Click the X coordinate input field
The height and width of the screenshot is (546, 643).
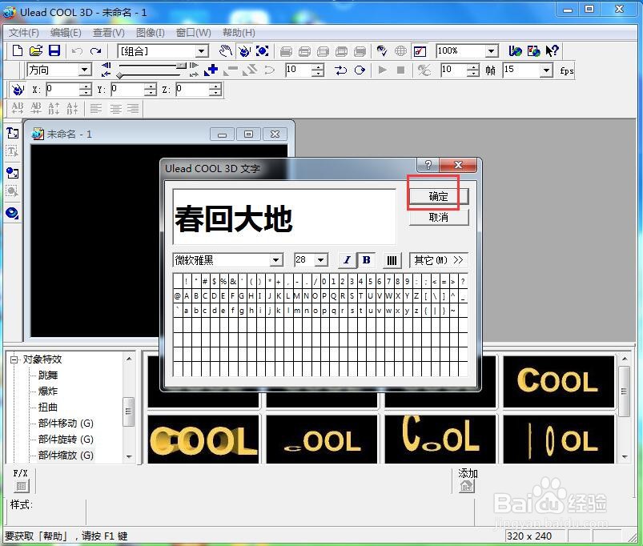coord(62,89)
